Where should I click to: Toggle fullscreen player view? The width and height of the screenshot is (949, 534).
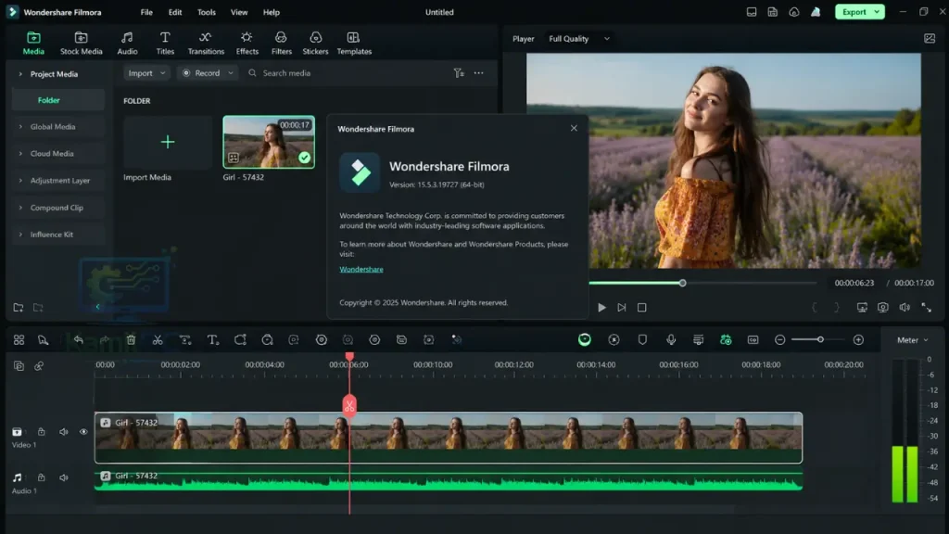[927, 308]
